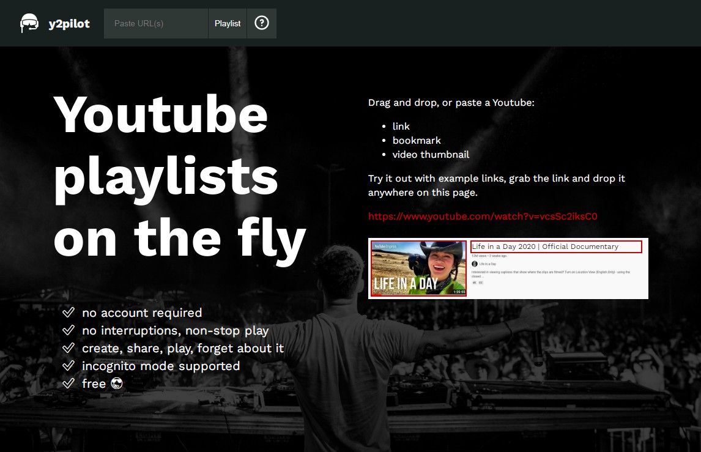Open the Playlist page

(227, 23)
